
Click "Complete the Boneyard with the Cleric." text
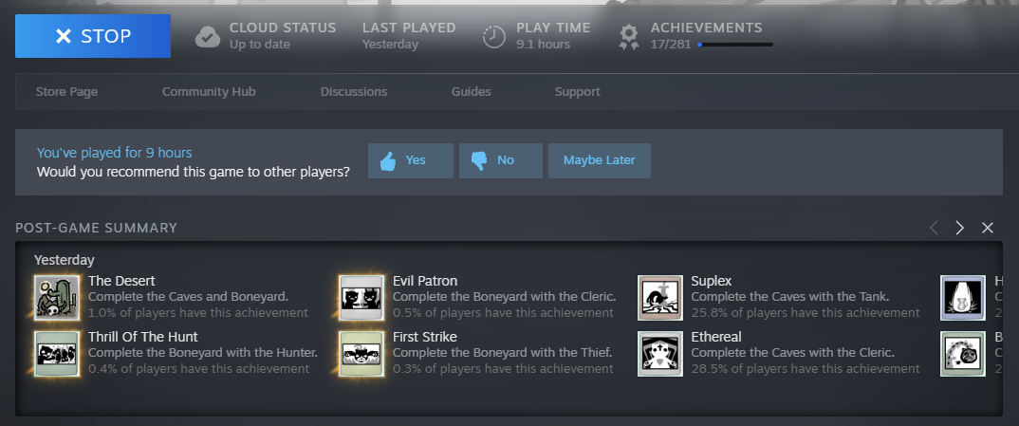point(505,297)
